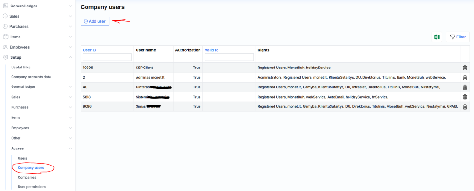Select Companies under Access

click(27, 177)
